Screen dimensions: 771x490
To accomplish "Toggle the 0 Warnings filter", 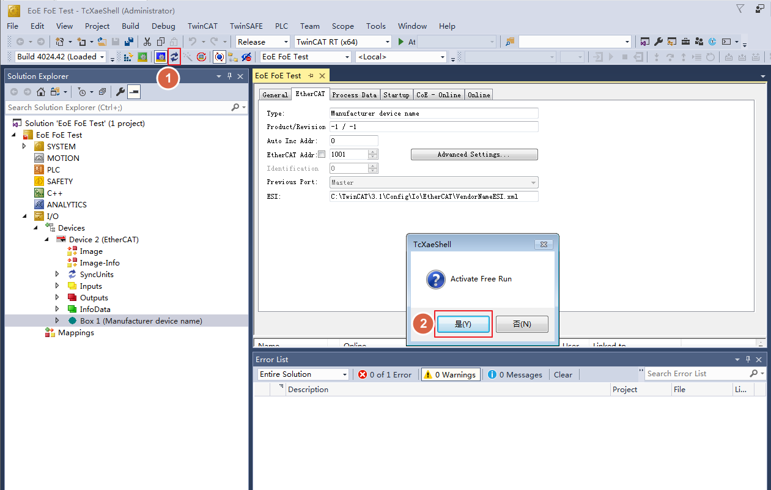I will 451,374.
